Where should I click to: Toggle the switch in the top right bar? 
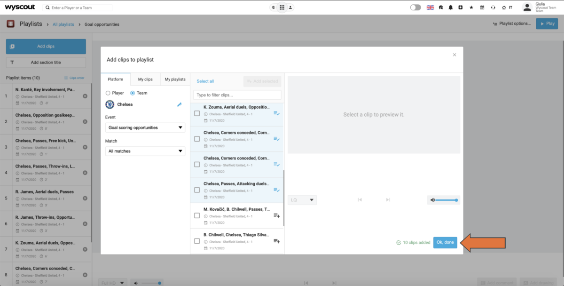(x=415, y=8)
